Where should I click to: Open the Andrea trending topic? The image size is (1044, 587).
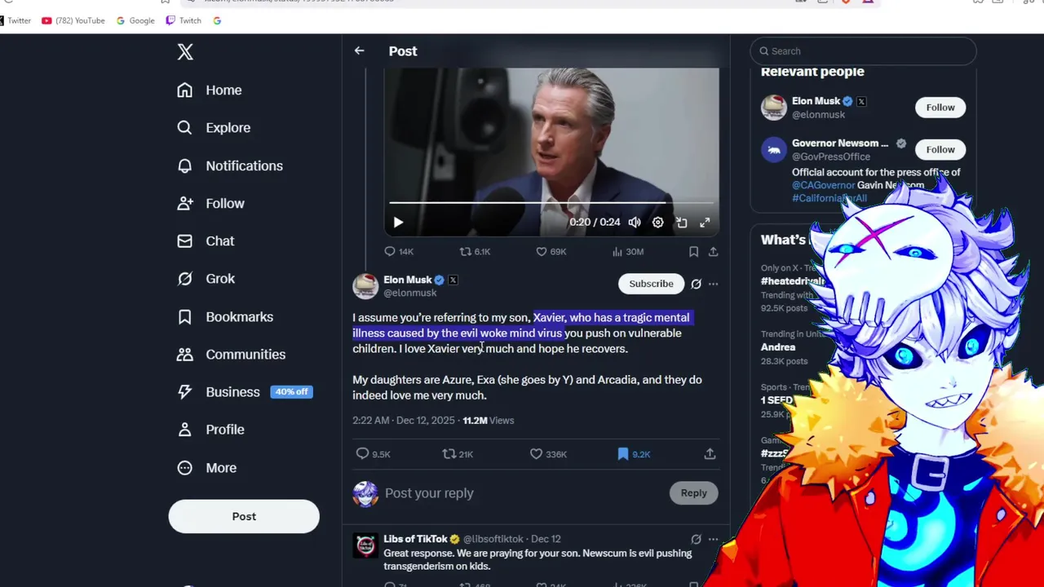pyautogui.click(x=778, y=346)
